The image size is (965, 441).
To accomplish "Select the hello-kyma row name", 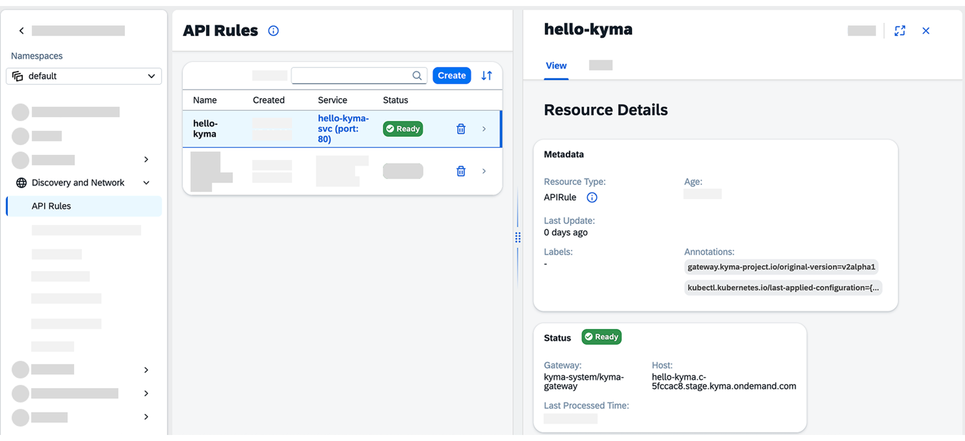I will [205, 129].
